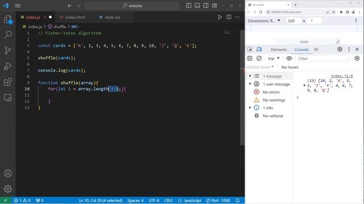
Task: Open Remote Explorer view
Action: click(x=7, y=97)
